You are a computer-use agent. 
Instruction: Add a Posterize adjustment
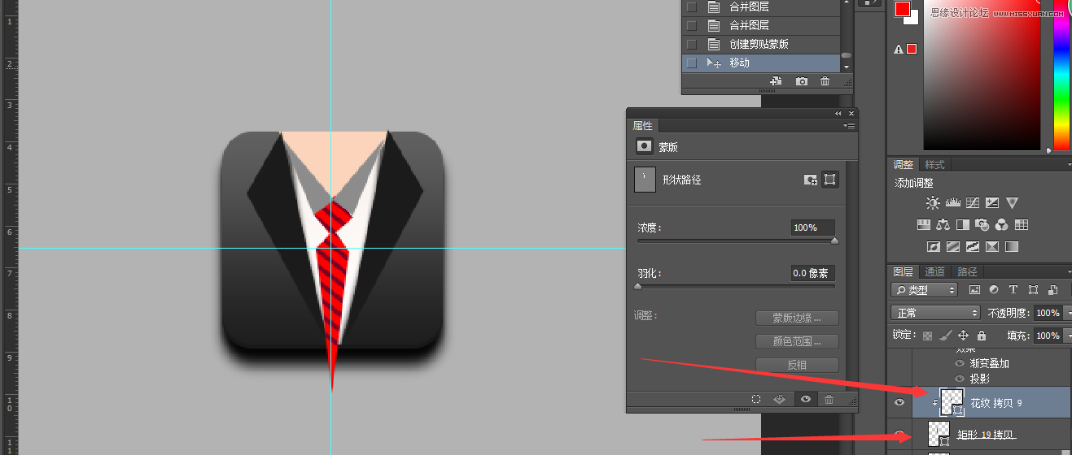coord(953,246)
